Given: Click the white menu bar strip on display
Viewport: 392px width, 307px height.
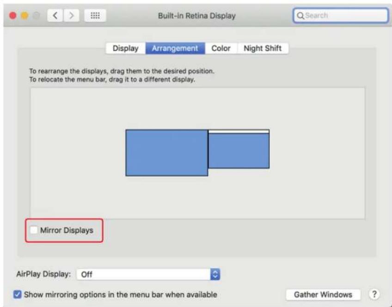Looking at the screenshot, I should 239,131.
